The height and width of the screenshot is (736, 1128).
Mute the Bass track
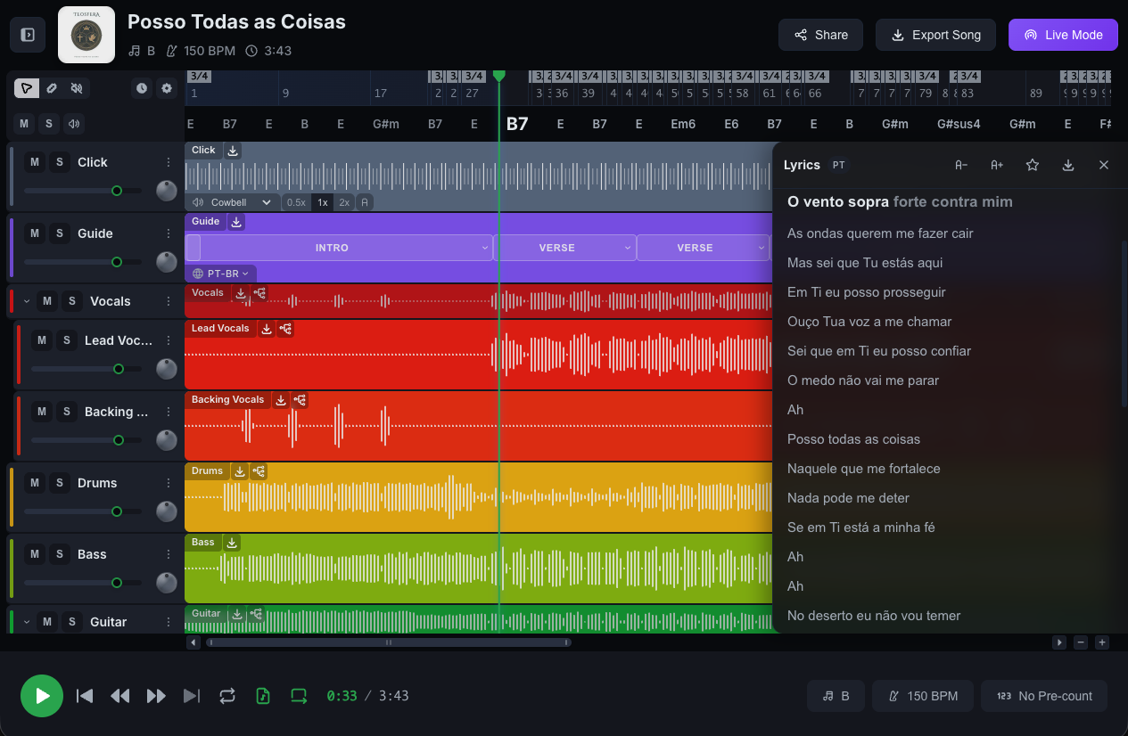click(35, 554)
